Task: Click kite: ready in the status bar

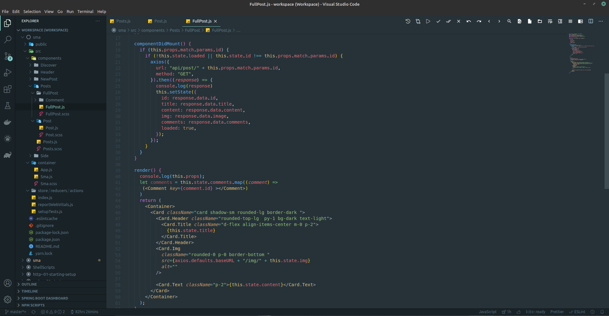Action: [535, 312]
